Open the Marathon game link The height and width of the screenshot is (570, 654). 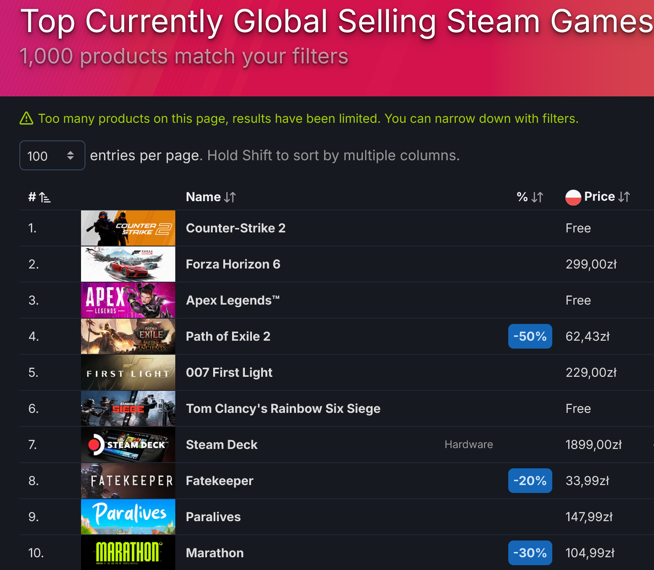215,553
